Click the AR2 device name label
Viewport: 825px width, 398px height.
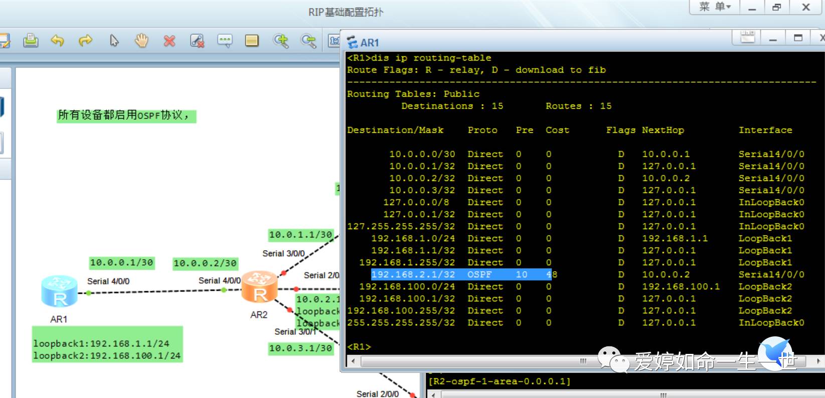pos(259,315)
